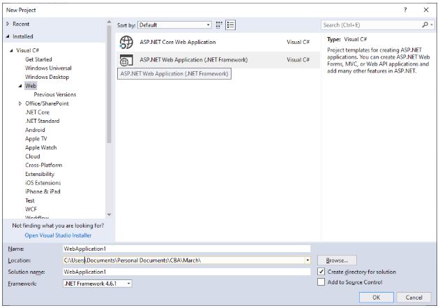Choose ASP.NET Core Web Application template

click(218, 43)
